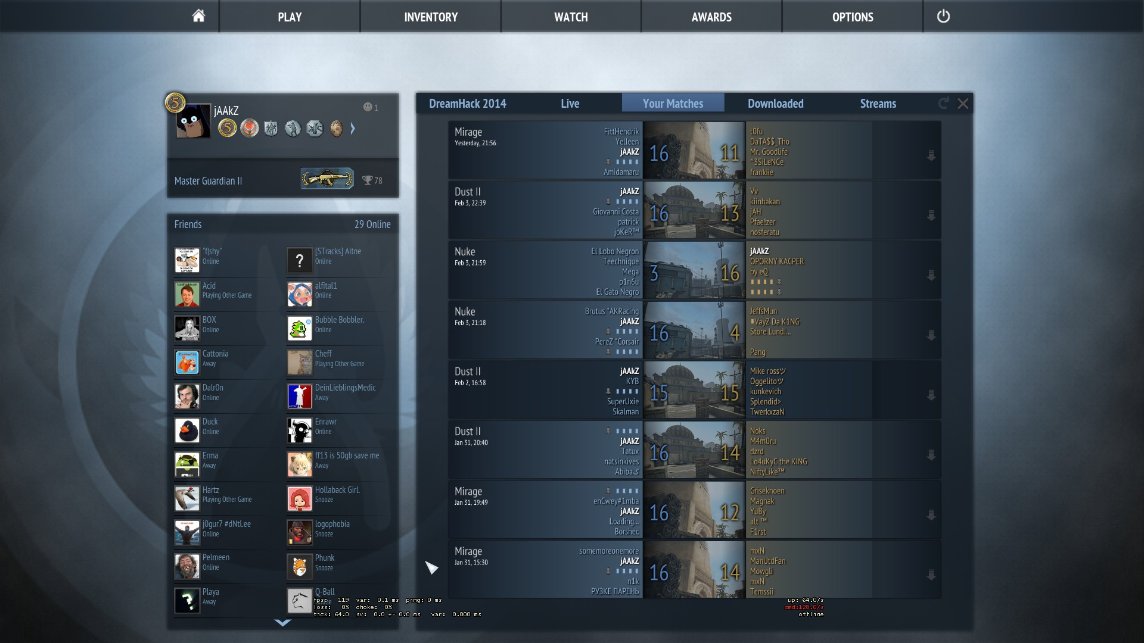Viewport: 1144px width, 643px height.
Task: Click the second red medal in profile
Action: (250, 128)
